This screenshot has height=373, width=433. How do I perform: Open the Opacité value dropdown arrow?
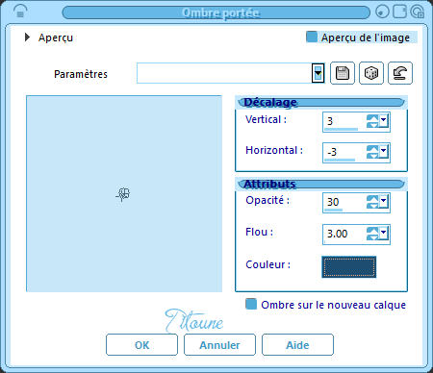click(384, 201)
